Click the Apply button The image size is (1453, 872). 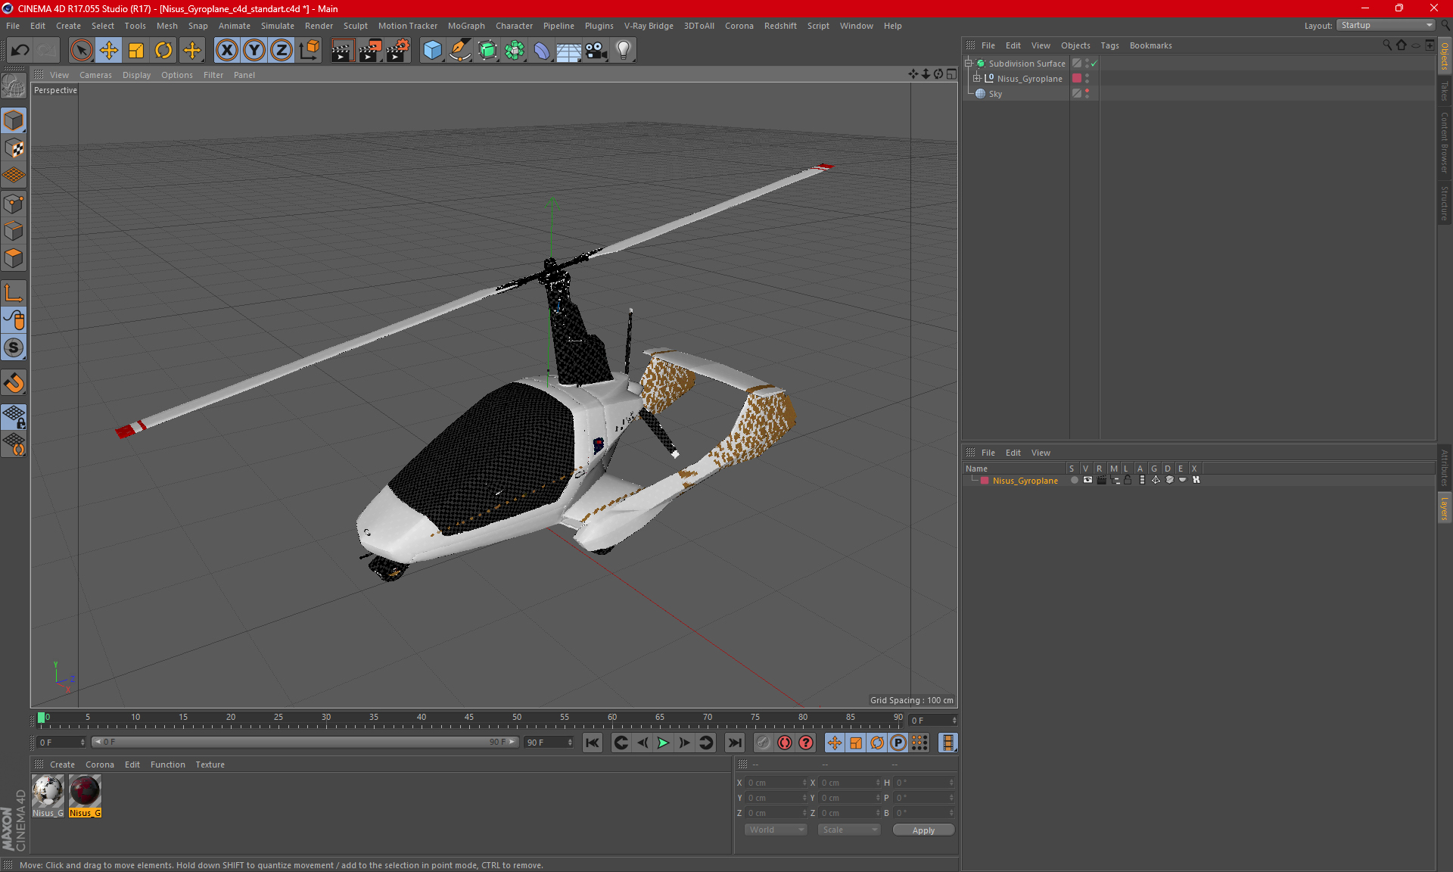[923, 830]
